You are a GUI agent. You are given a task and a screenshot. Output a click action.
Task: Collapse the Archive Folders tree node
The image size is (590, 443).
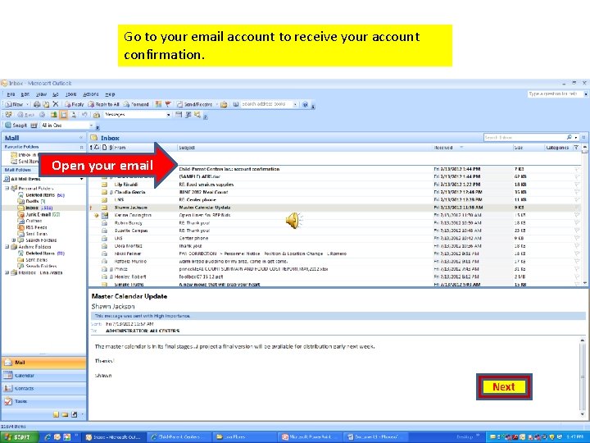pyautogui.click(x=7, y=247)
